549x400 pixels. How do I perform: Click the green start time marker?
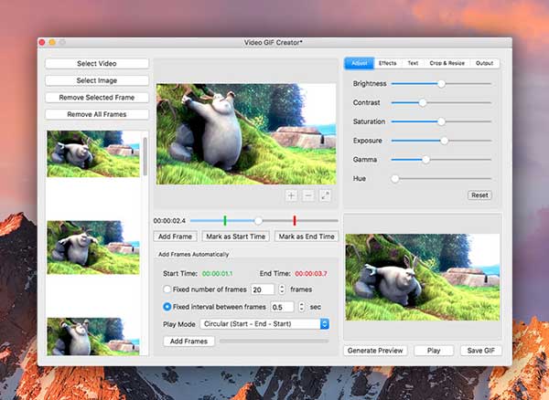coord(225,220)
